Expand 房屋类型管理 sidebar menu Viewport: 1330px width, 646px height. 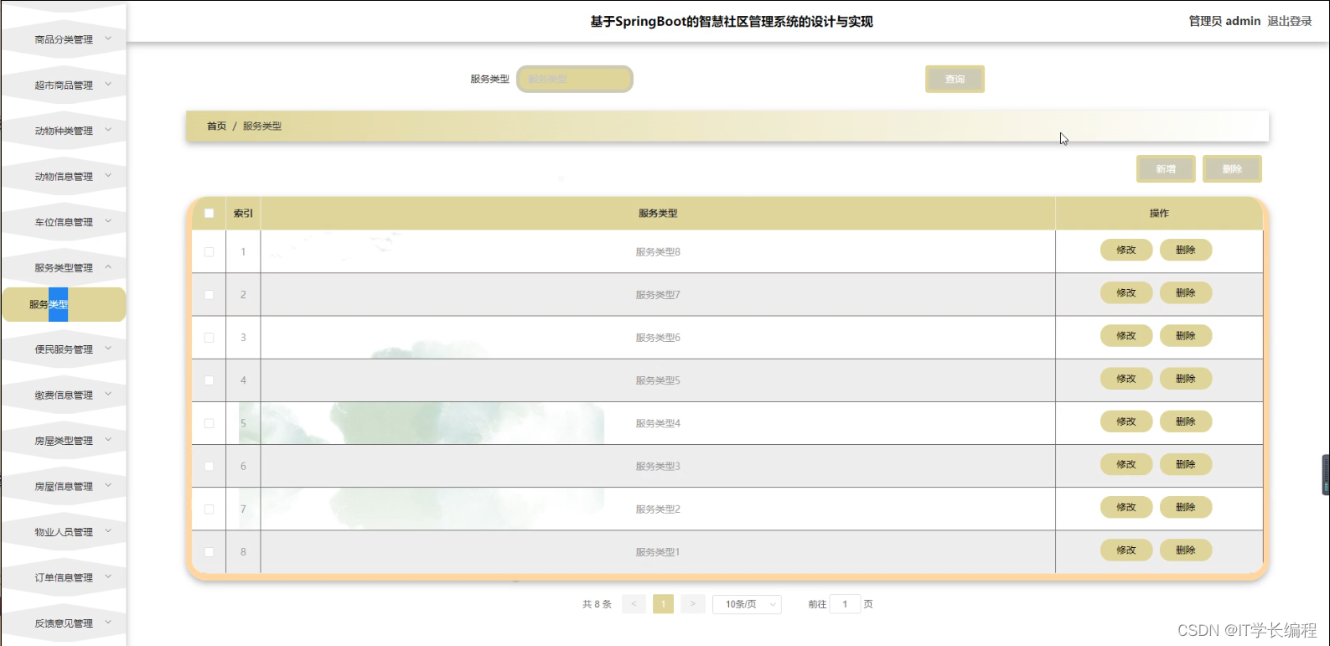coord(64,440)
